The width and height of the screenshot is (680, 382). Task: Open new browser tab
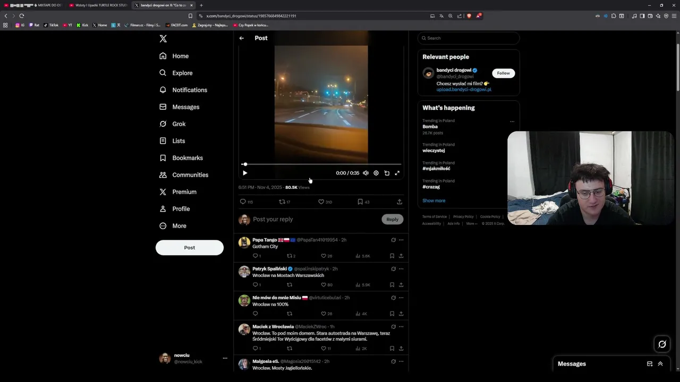tap(201, 5)
